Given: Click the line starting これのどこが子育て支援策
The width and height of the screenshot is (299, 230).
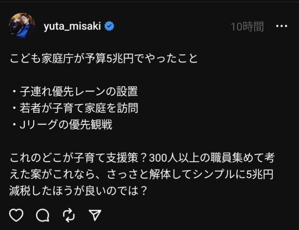Looking at the screenshot, I should pyautogui.click(x=142, y=158).
